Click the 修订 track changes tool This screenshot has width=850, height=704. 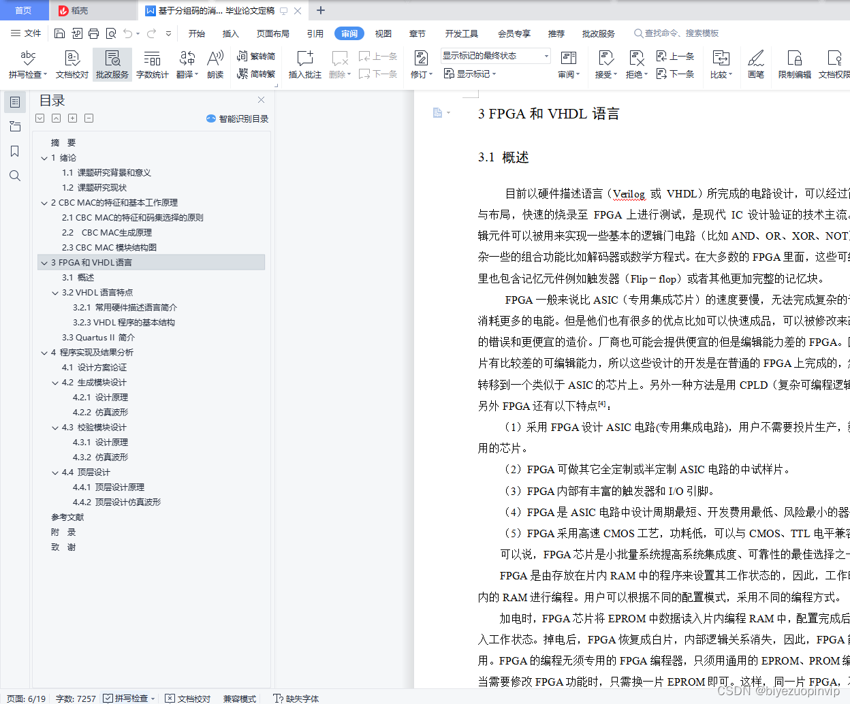click(x=422, y=65)
